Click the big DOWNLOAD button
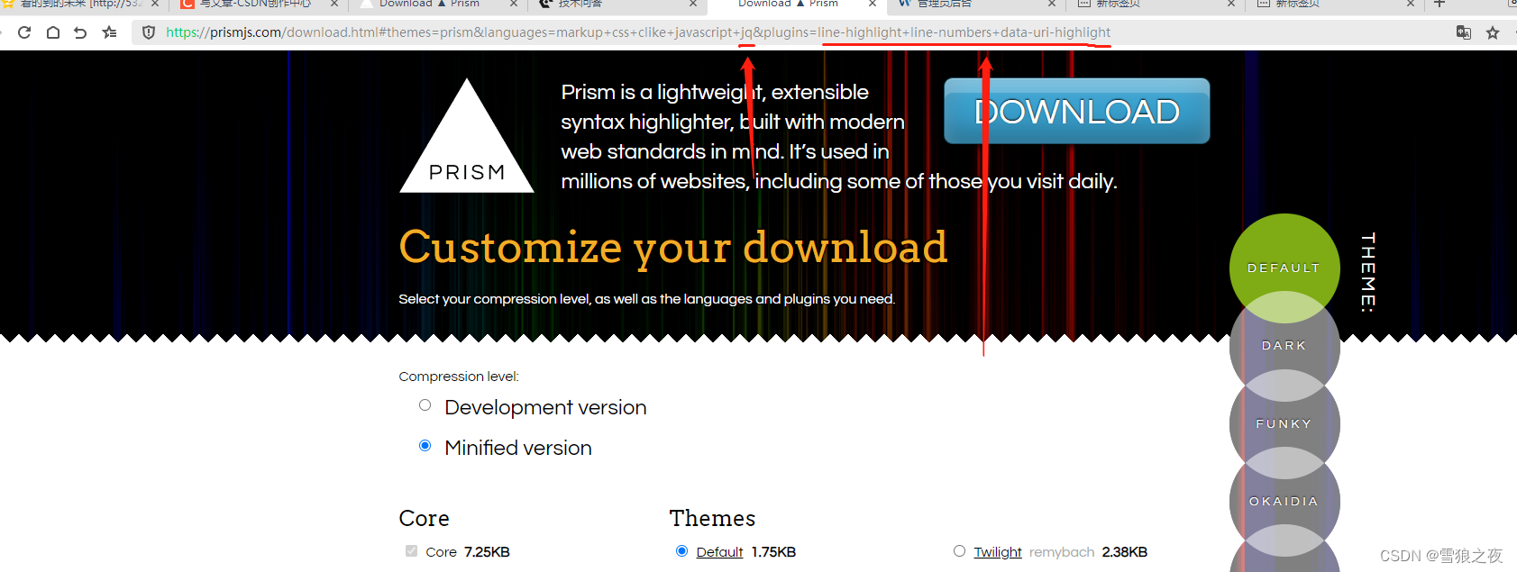The width and height of the screenshot is (1517, 572). (x=1077, y=111)
